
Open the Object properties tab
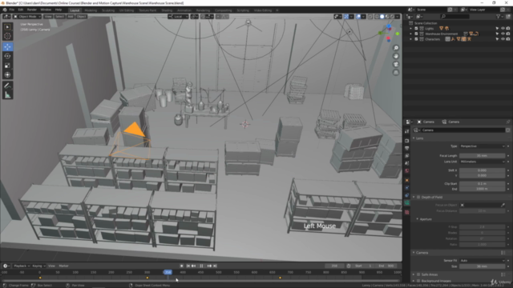406,180
